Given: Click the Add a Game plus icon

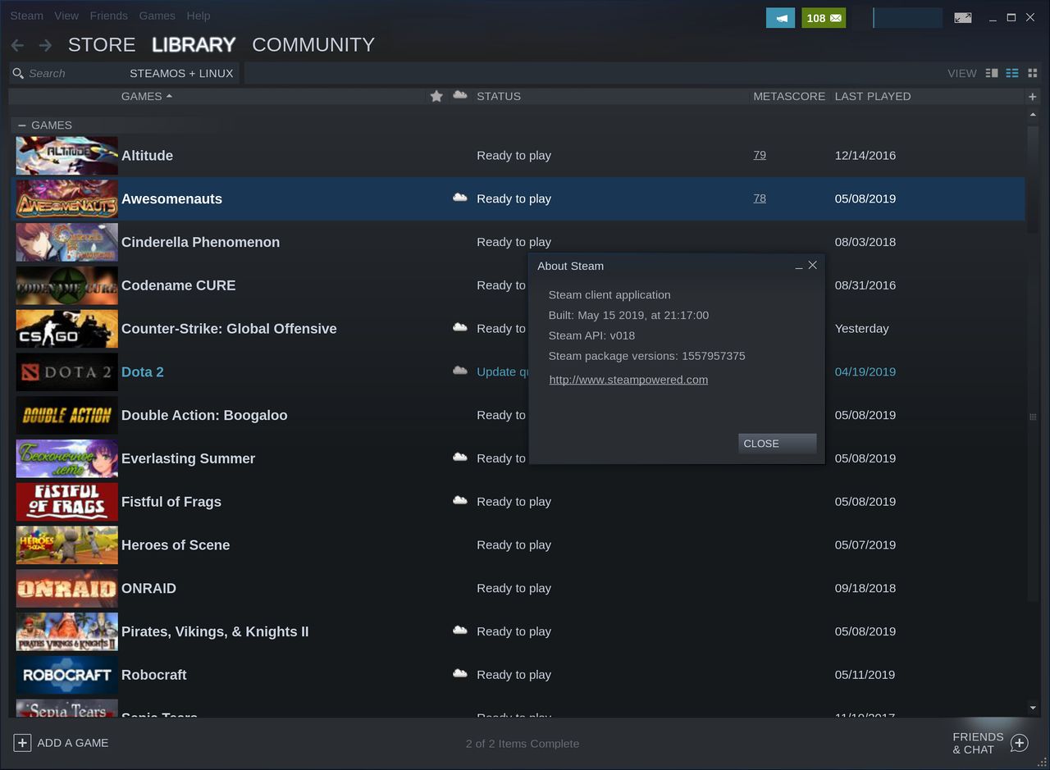Looking at the screenshot, I should (22, 743).
